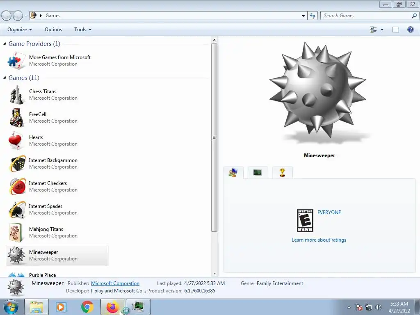This screenshot has width=420, height=315.
Task: Open the address bar history dropdown
Action: pyautogui.click(x=303, y=16)
